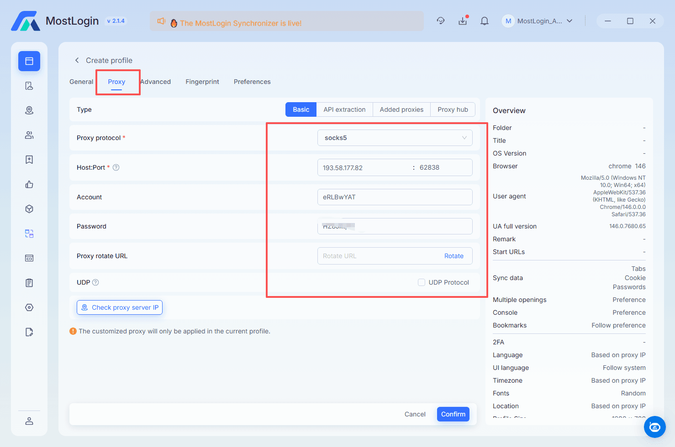
Task: Go back using the Create profile arrow
Action: point(77,60)
